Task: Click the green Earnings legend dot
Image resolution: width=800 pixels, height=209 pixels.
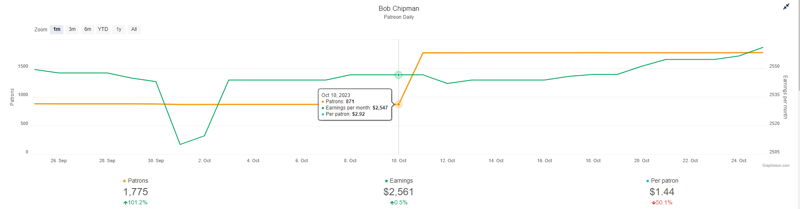Action: tap(386, 181)
